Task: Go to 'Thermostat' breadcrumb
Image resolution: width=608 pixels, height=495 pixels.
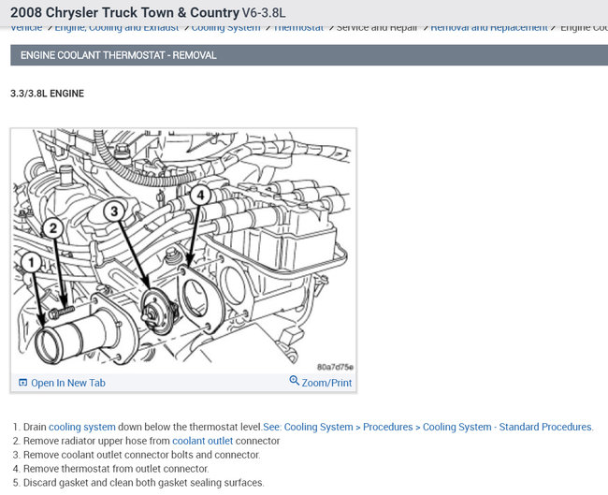Action: (298, 28)
